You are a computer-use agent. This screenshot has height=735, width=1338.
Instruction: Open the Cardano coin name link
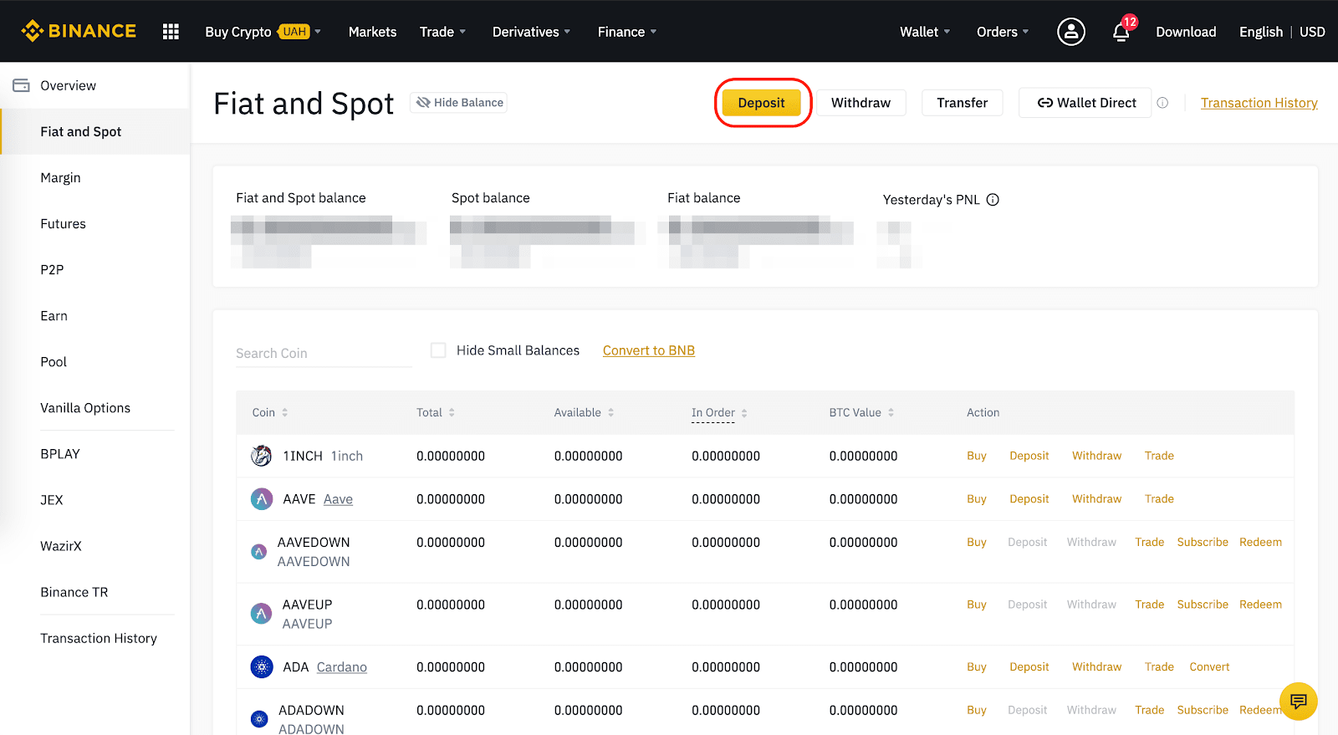tap(342, 667)
